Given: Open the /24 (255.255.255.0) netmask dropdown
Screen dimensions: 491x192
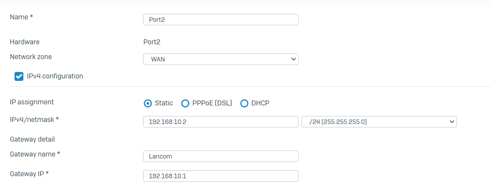Looking at the screenshot, I should (379, 122).
